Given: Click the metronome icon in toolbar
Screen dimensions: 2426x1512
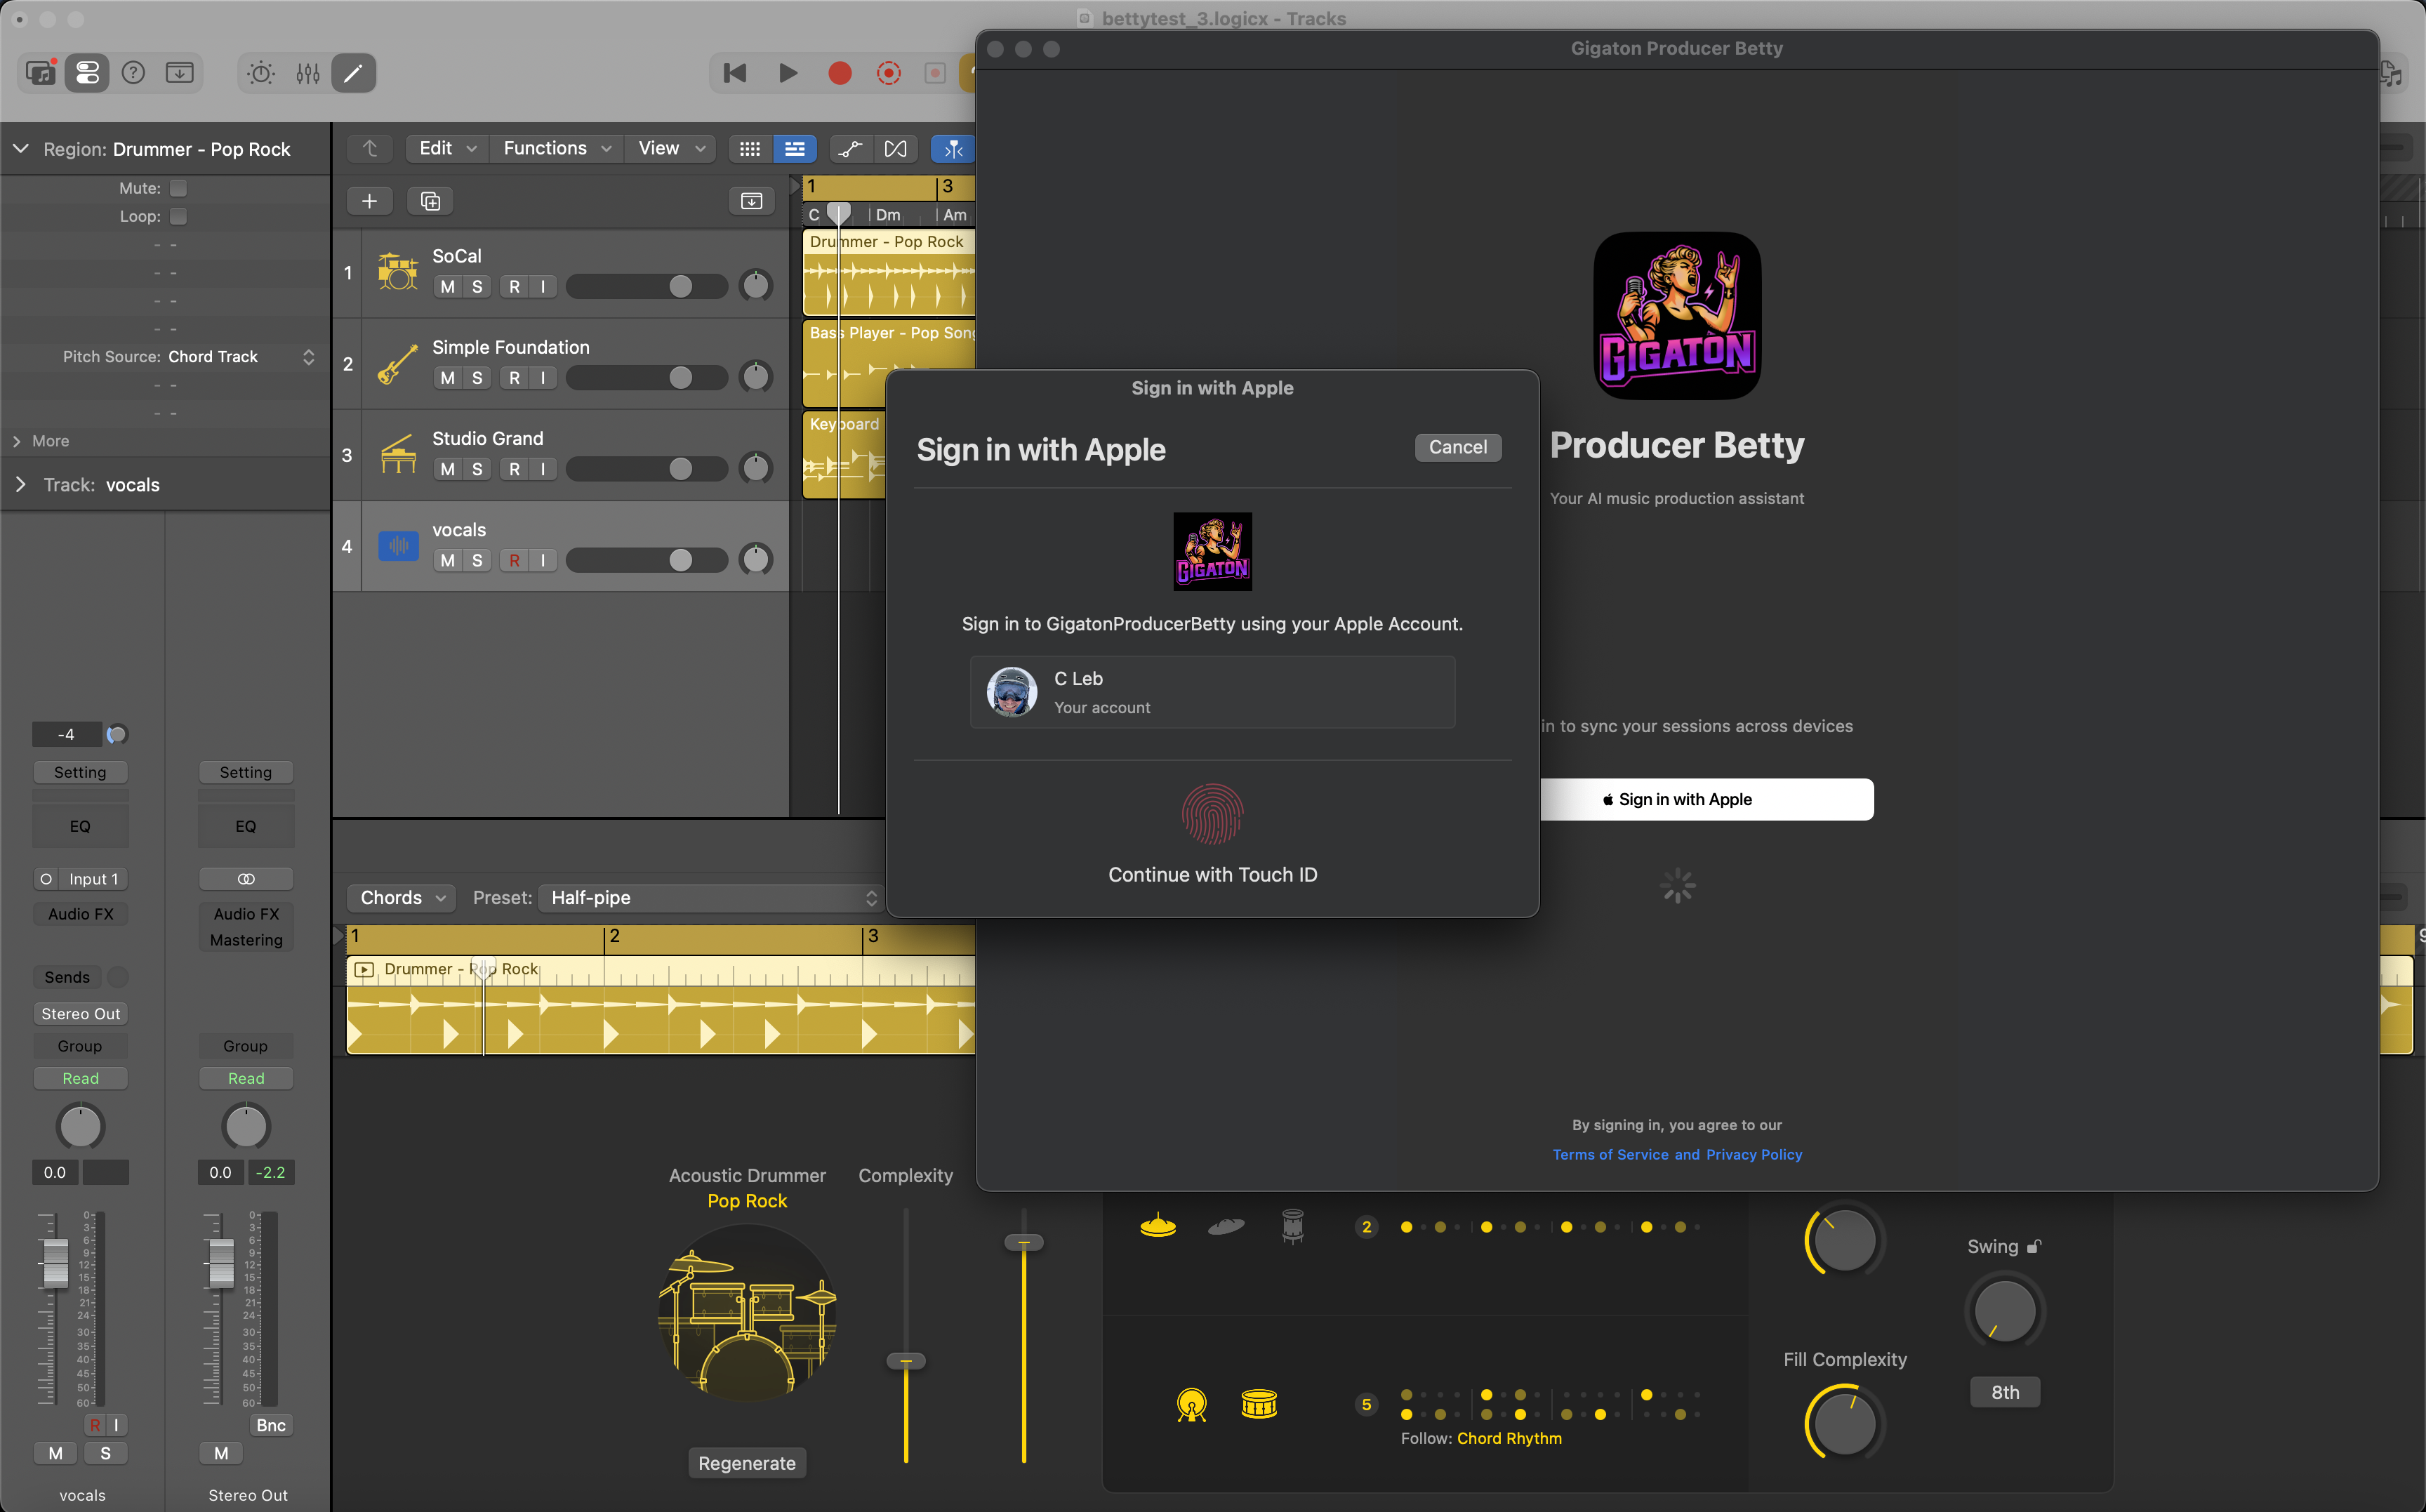Looking at the screenshot, I should 259,72.
